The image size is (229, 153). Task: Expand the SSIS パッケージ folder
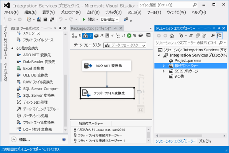coord(164,71)
